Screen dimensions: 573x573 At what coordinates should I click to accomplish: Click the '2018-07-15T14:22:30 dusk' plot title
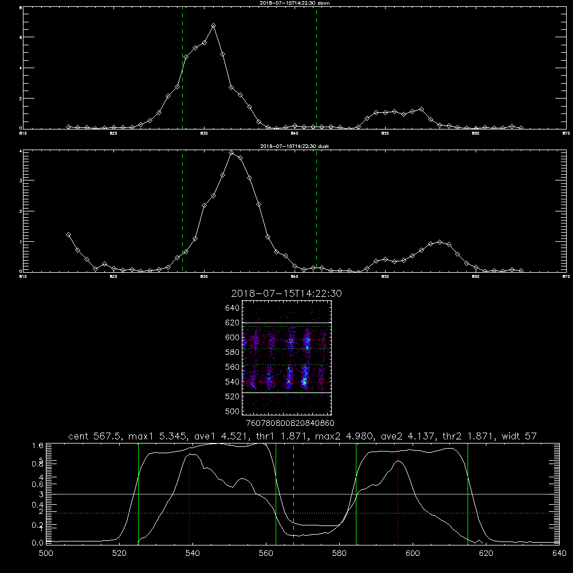tap(295, 146)
